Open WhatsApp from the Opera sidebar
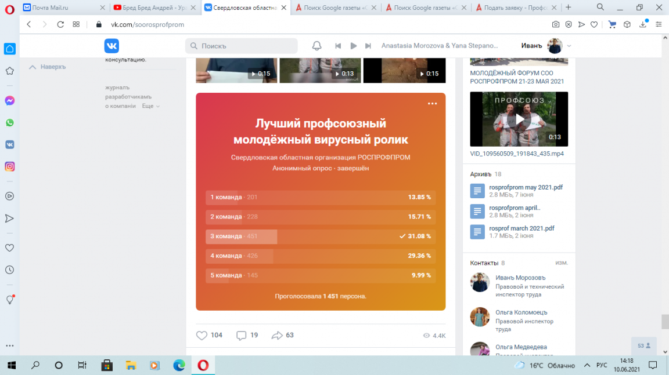 point(9,122)
